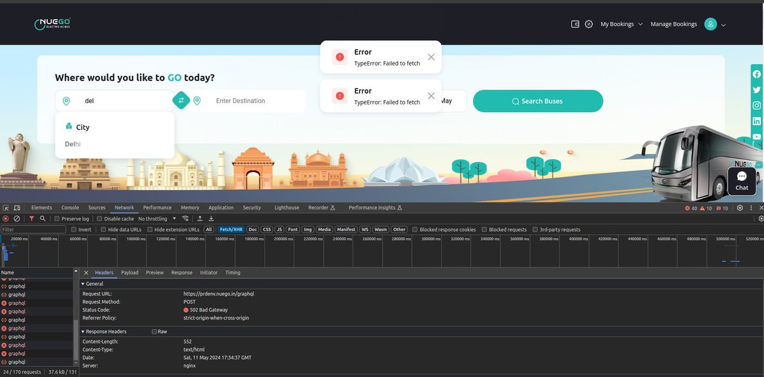764x377 pixels.
Task: Switch to the Console tab
Action: pos(70,208)
